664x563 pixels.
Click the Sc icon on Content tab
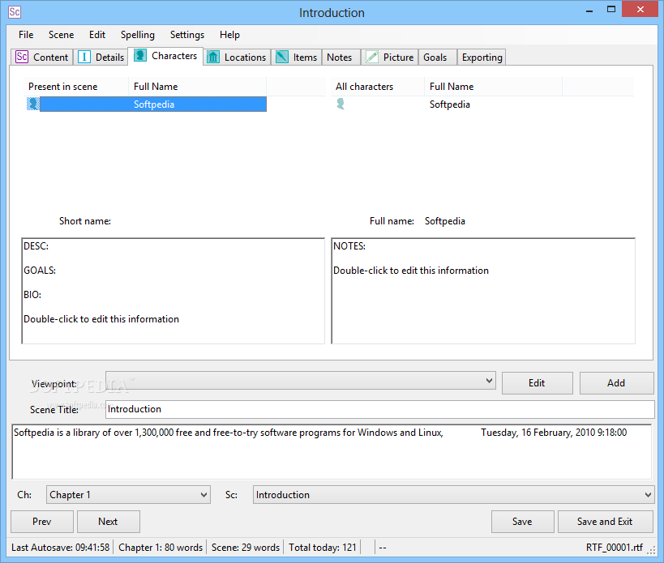pos(22,57)
